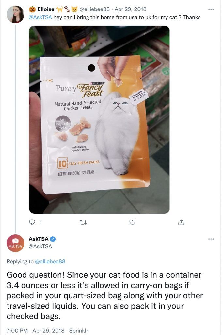The height and width of the screenshot is (335, 223).
Task: Open the AskTSA round avatar
Action: pos(15,243)
